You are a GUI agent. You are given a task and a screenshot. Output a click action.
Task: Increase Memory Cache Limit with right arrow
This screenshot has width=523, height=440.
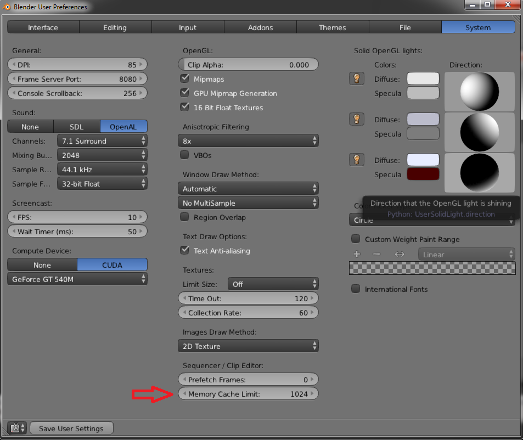pyautogui.click(x=312, y=394)
